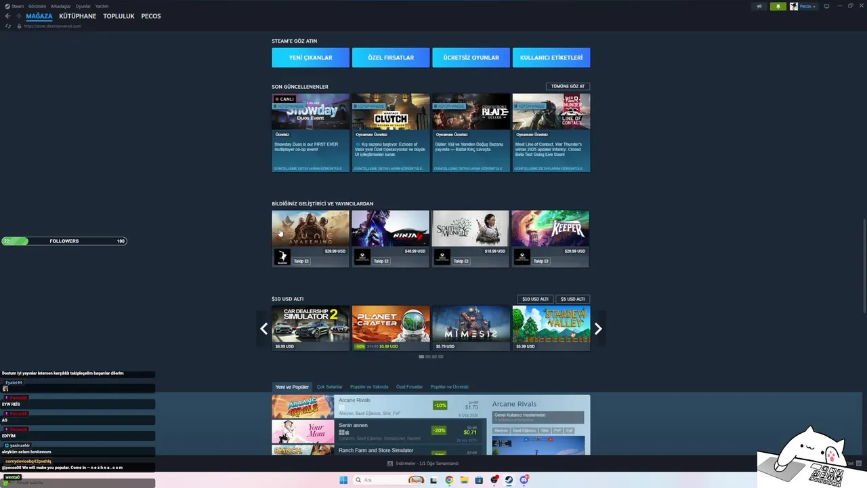Open the Oyunlar menu
This screenshot has height=488, width=867.
[x=83, y=6]
